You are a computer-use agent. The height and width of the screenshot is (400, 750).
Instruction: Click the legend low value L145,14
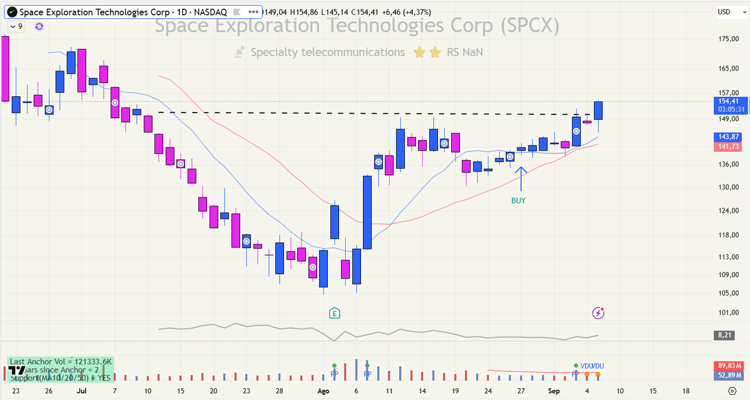tap(334, 12)
